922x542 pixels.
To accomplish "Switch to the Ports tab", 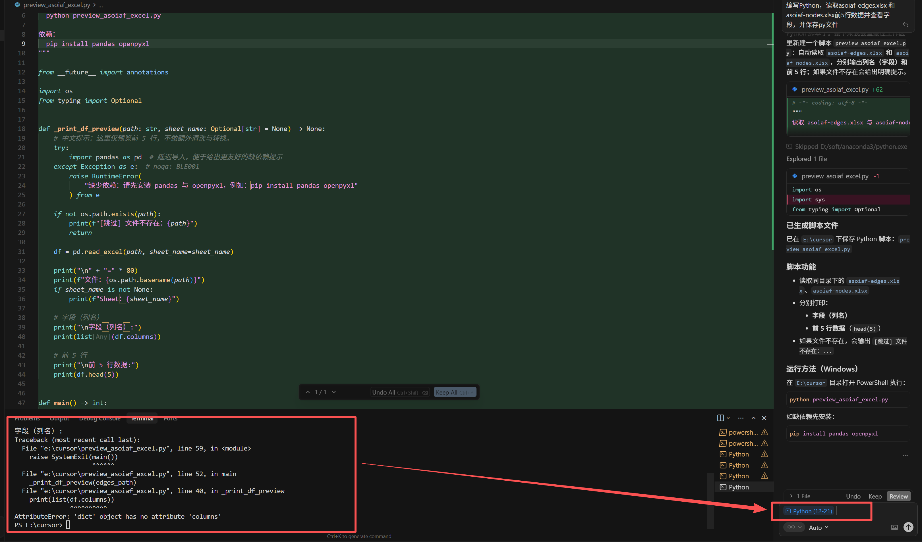I will click(170, 418).
